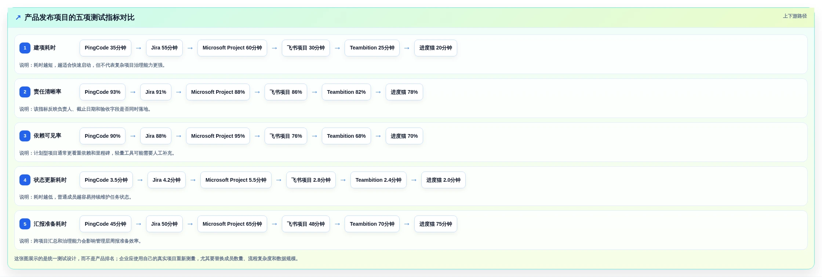822x277 pixels.
Task: Click the Jira 91% node
Action: [x=156, y=92]
